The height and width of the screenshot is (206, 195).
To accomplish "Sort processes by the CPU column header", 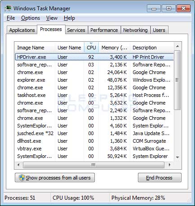I will 91,48.
